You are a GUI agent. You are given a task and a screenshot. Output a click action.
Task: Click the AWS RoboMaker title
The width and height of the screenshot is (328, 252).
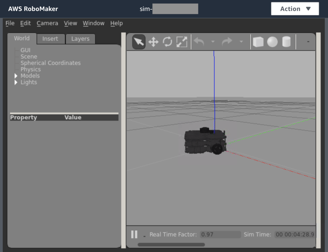[x=33, y=9]
